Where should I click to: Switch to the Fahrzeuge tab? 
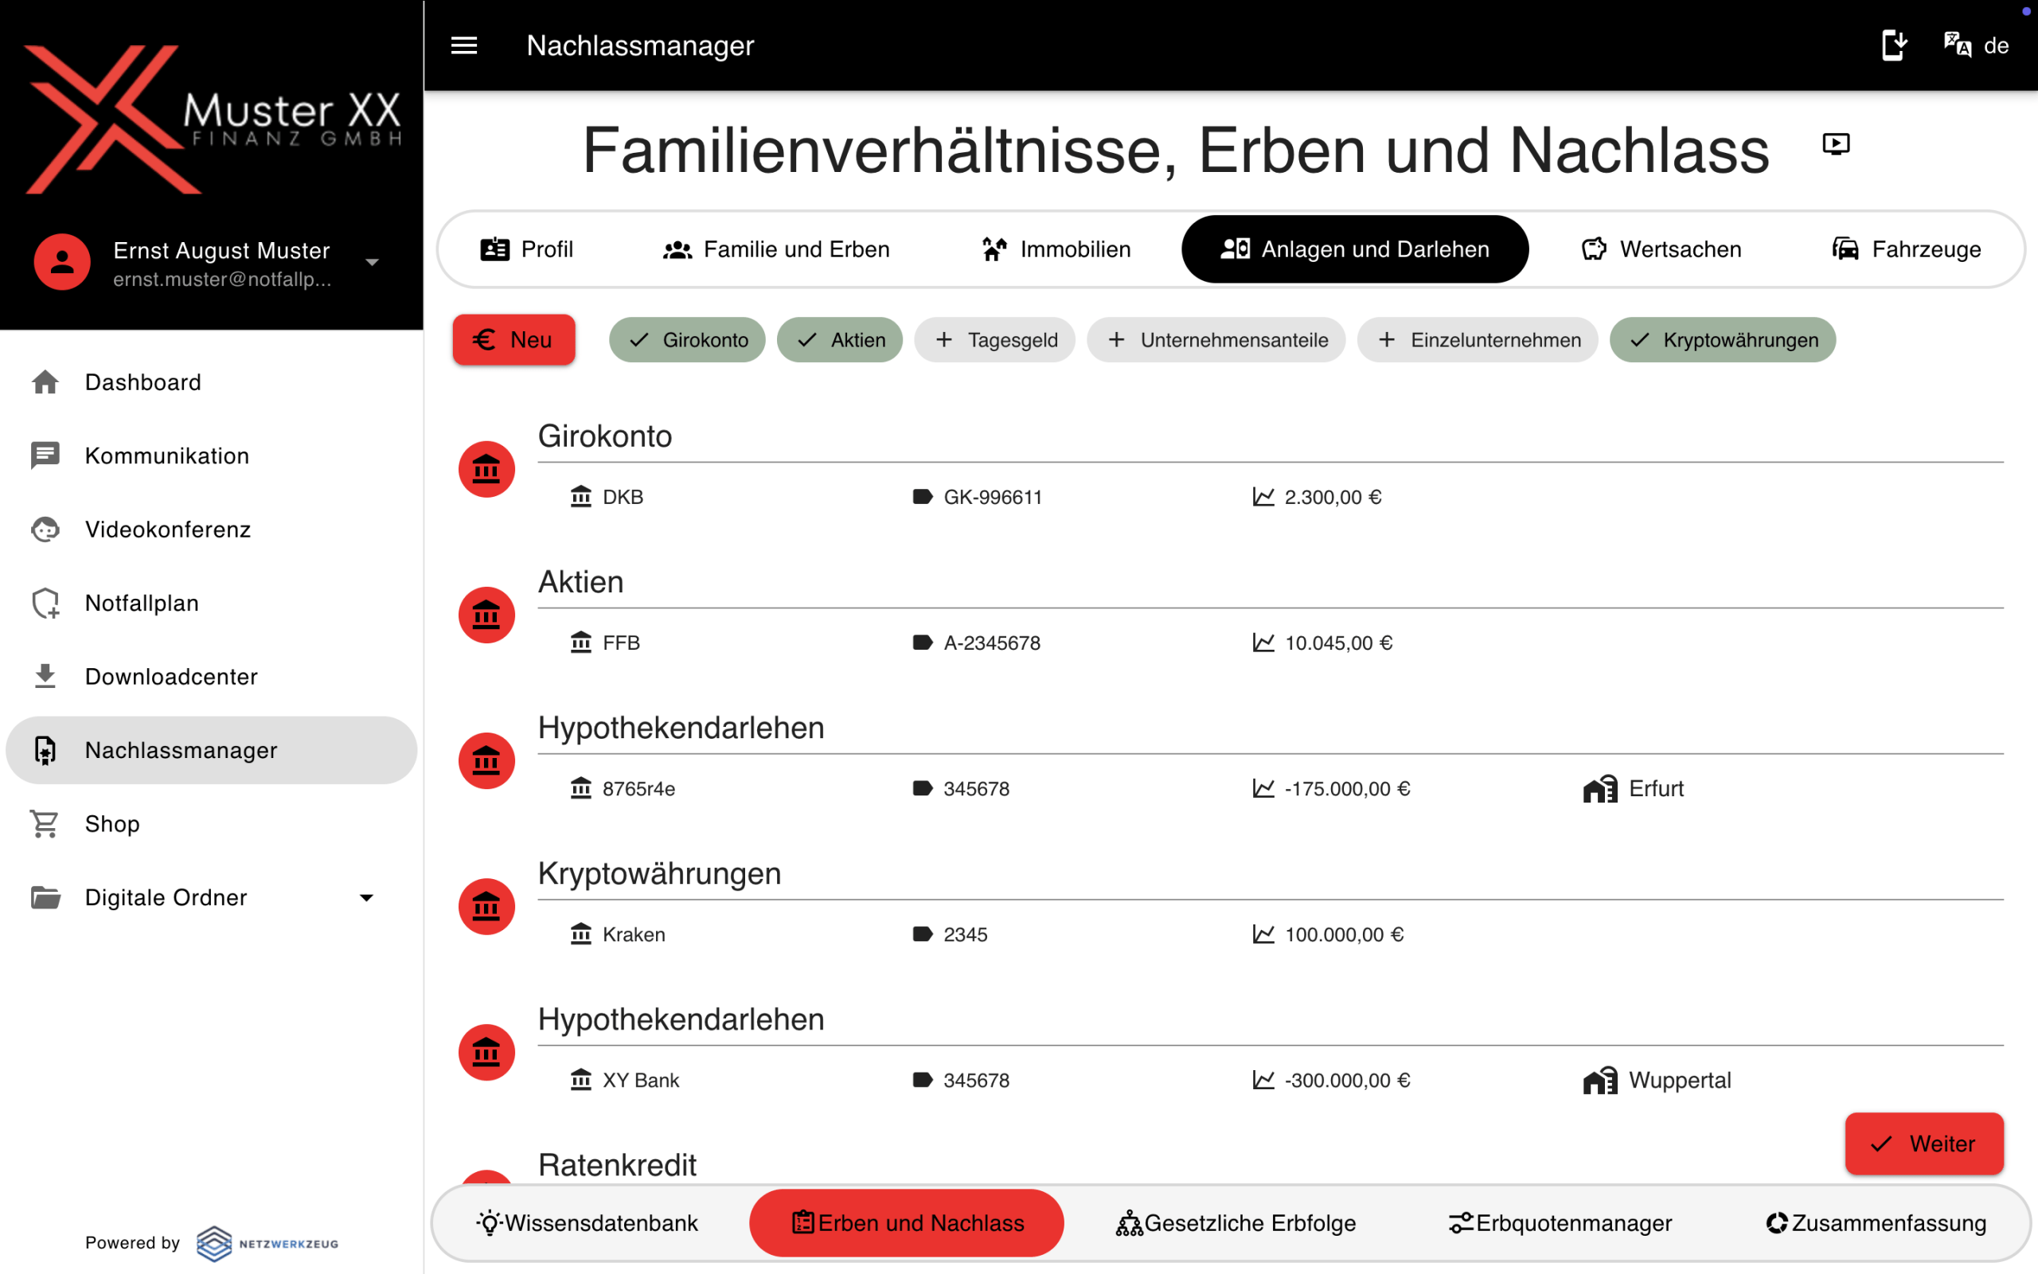[1907, 249]
